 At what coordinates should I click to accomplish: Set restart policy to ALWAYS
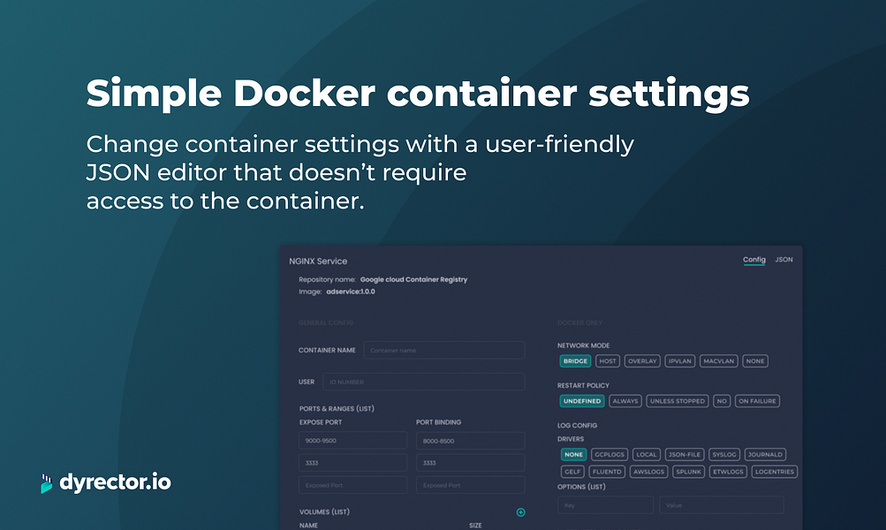[625, 401]
